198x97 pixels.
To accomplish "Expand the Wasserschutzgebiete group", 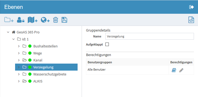I will (x=19, y=74).
